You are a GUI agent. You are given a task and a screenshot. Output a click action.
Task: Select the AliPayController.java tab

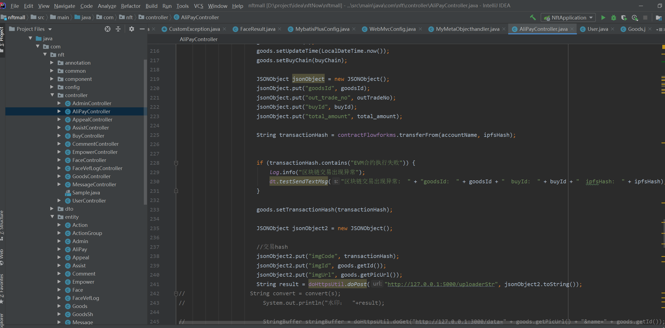click(x=543, y=28)
